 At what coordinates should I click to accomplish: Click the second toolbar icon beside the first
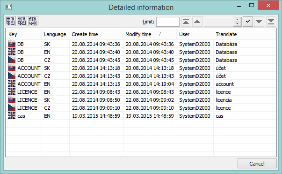click(x=22, y=21)
